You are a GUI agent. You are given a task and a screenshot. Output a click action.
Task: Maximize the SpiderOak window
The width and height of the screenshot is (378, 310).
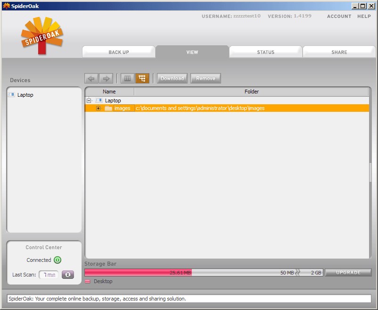[x=362, y=6]
